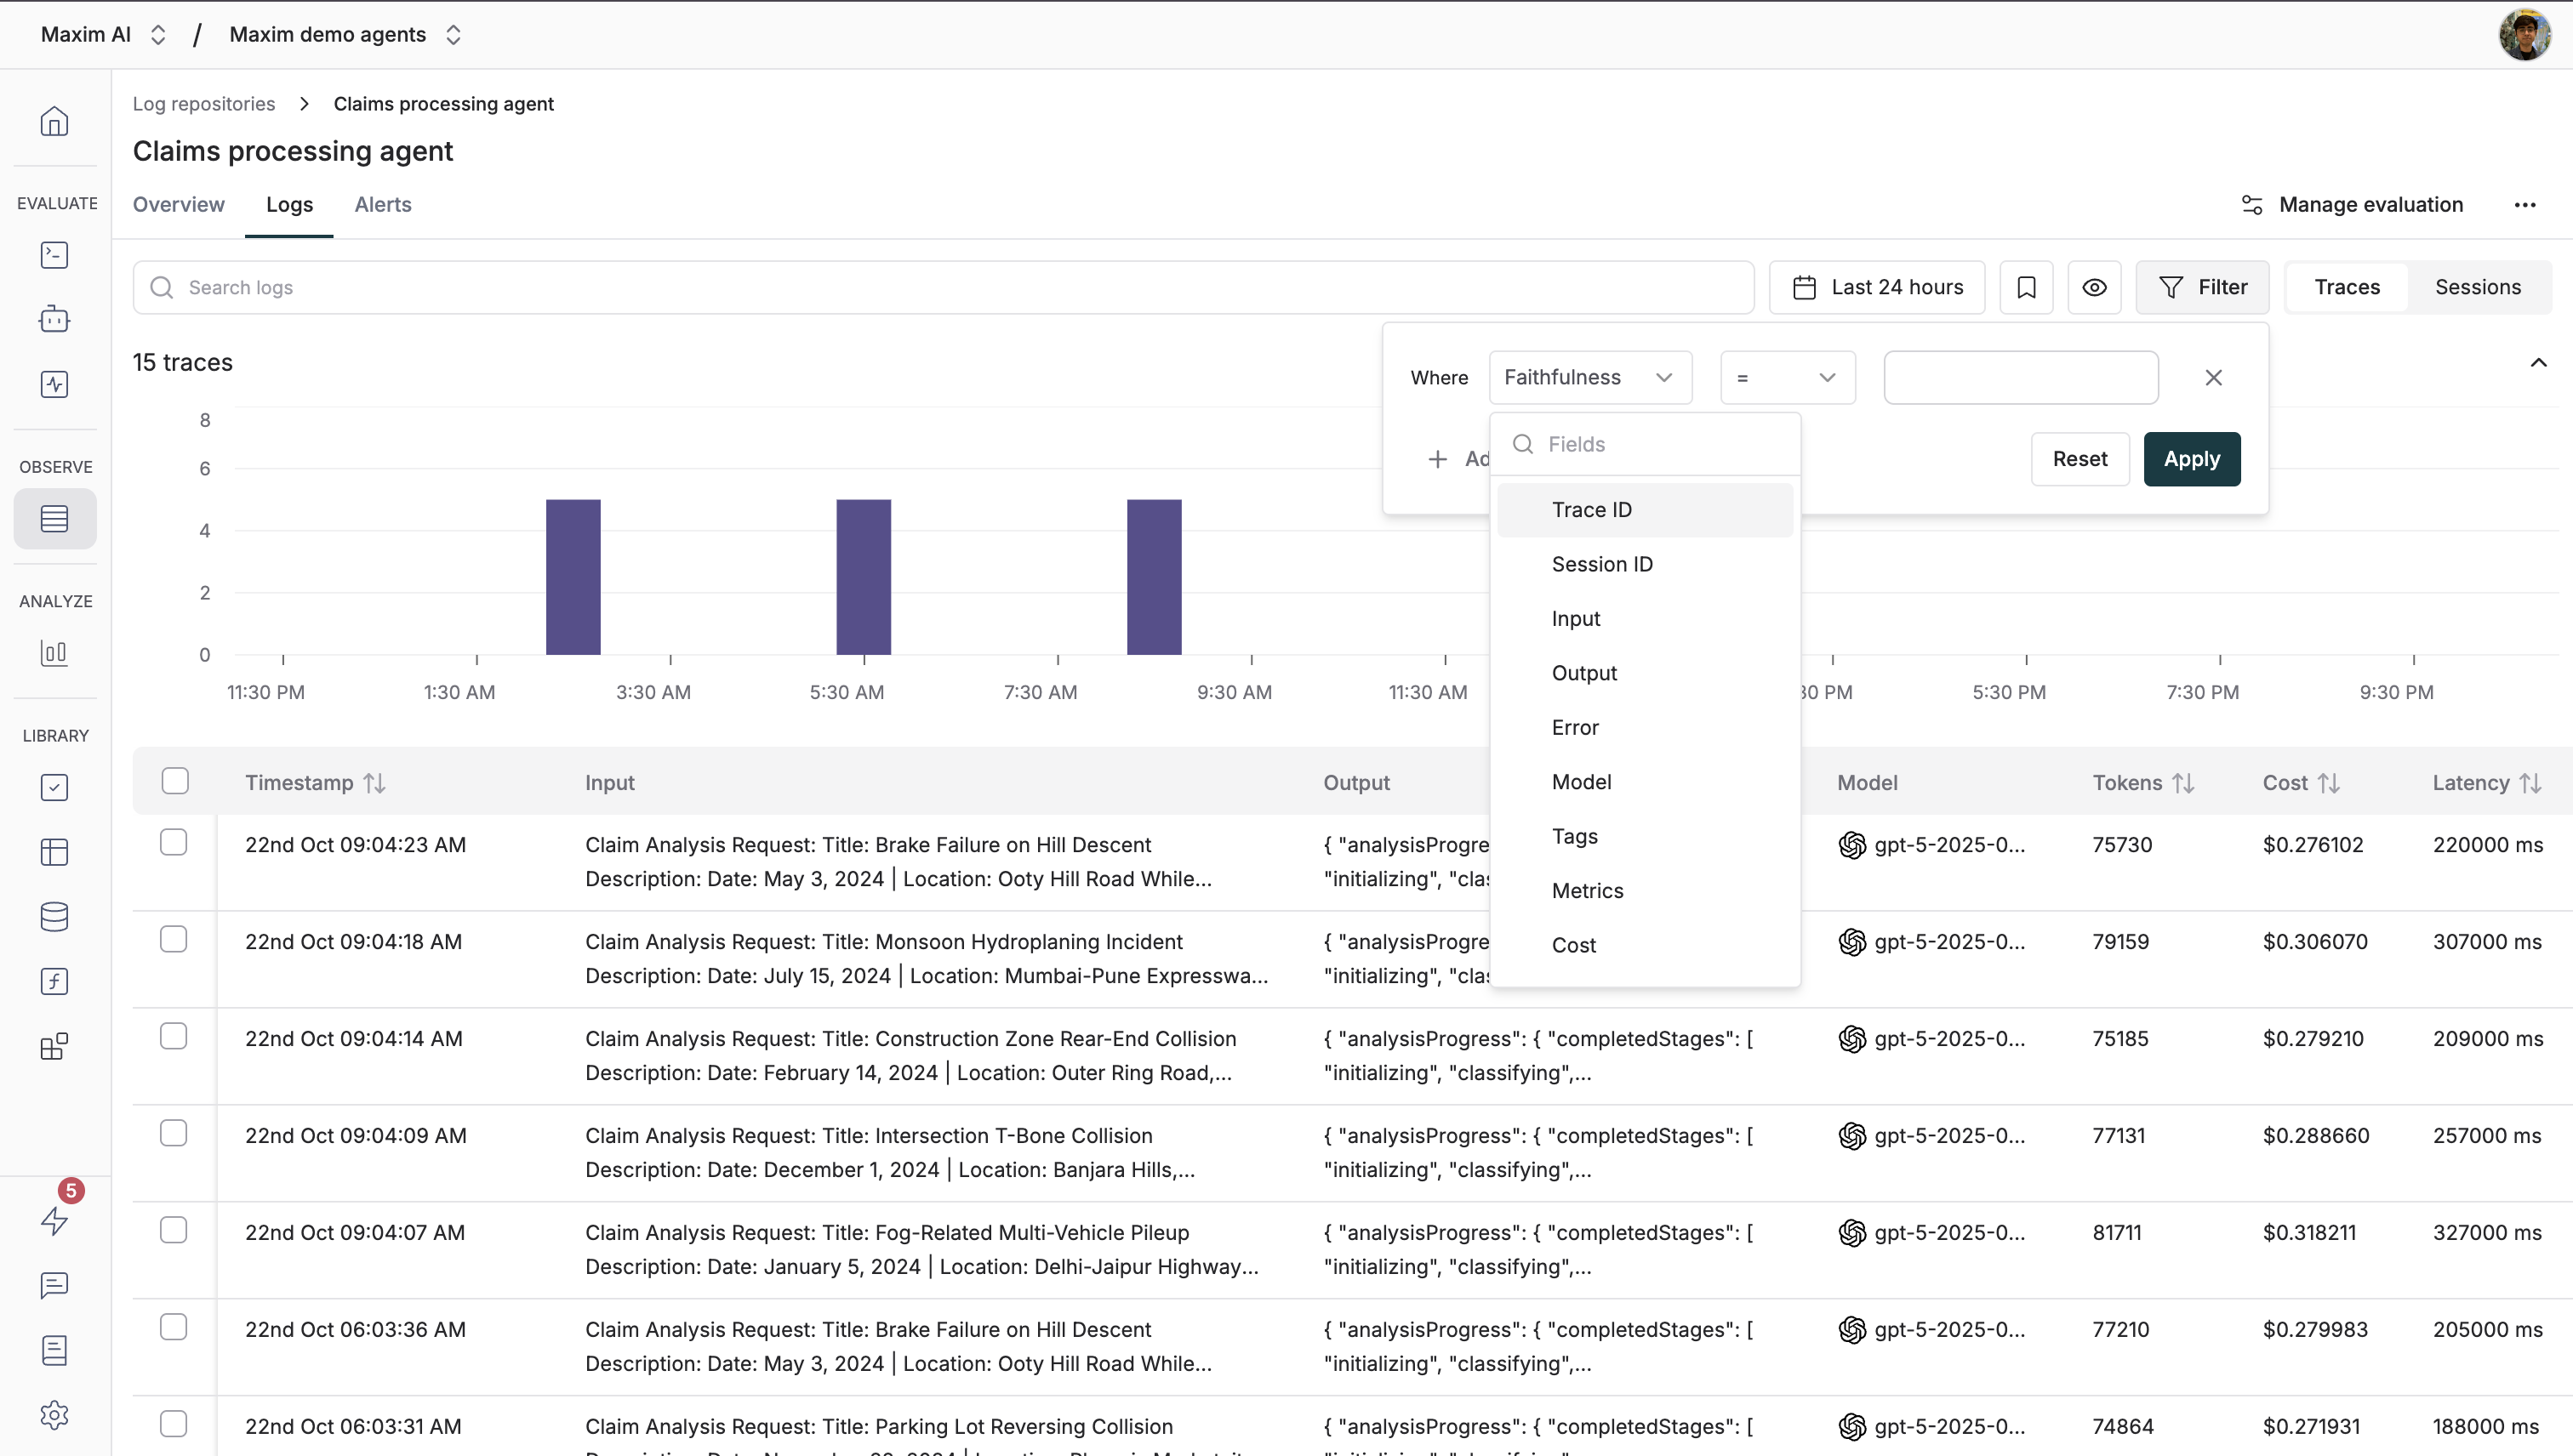The width and height of the screenshot is (2573, 1456).
Task: Open the logs repository sidebar icon
Action: (x=54, y=518)
